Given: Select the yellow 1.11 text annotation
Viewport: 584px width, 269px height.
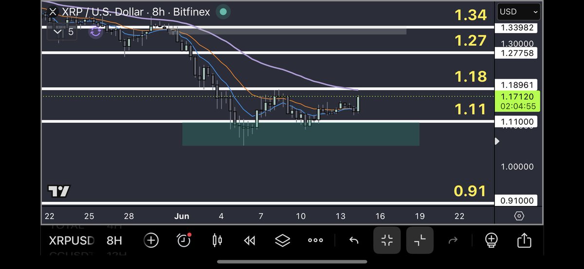Looking at the screenshot, I should [470, 109].
